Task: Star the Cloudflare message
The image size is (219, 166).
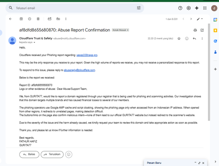Action: click(179, 39)
